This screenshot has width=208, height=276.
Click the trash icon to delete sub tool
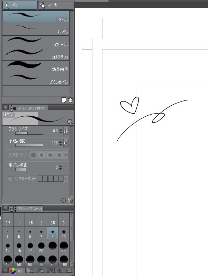[70, 100]
